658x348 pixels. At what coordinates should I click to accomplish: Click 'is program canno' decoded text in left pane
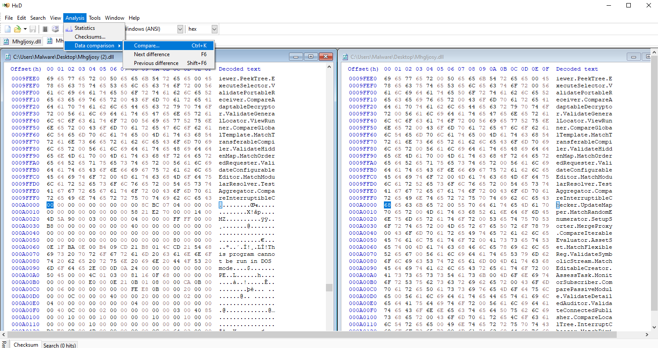pyautogui.click(x=247, y=254)
